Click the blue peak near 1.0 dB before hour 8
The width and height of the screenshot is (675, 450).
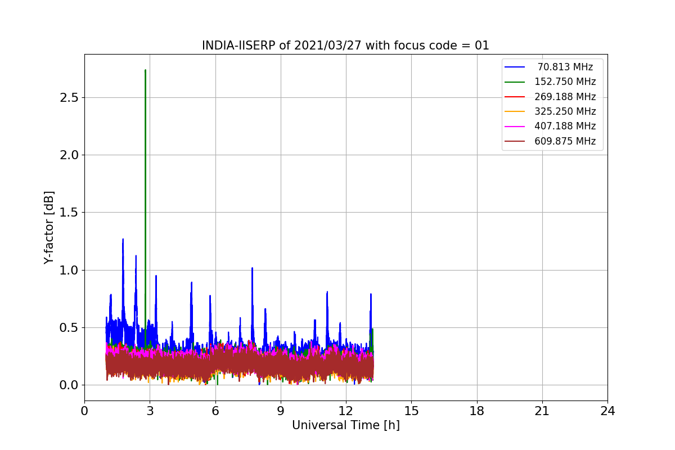point(252,268)
